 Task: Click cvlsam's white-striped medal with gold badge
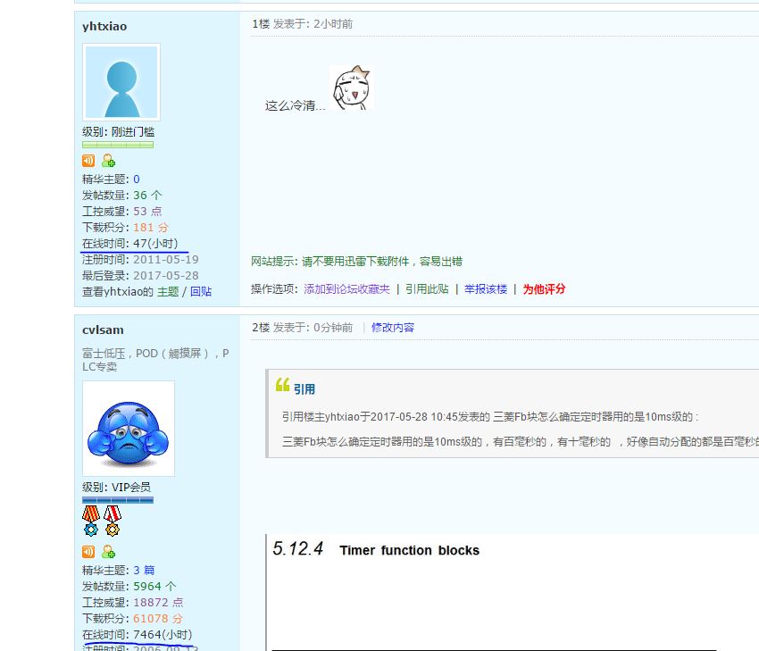pyautogui.click(x=112, y=521)
